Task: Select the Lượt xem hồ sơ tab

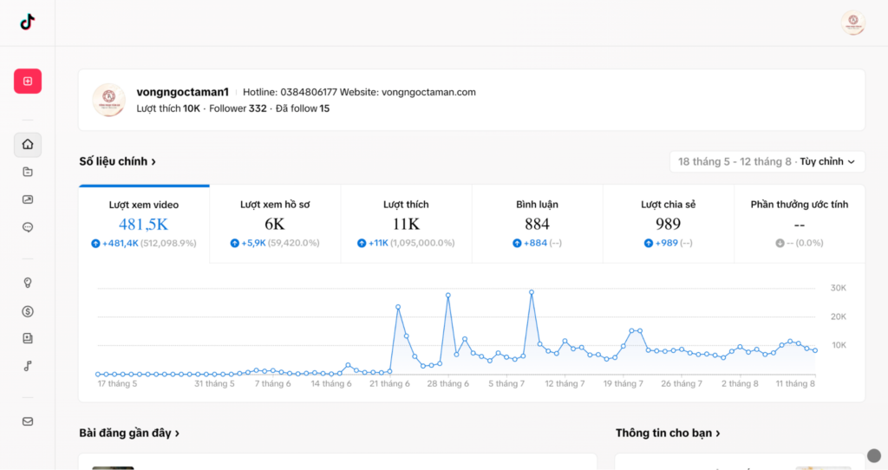Action: click(x=275, y=224)
